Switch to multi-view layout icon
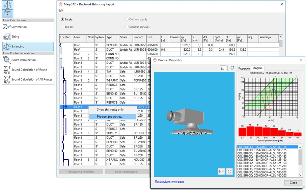Screen dimensions: 307x192 [232, 68]
